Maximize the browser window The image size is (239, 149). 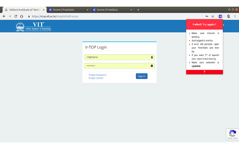pos(233,10)
